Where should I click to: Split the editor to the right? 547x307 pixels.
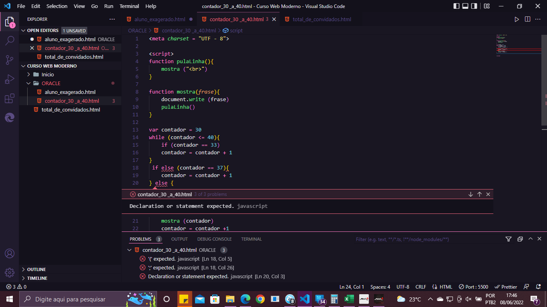527,19
